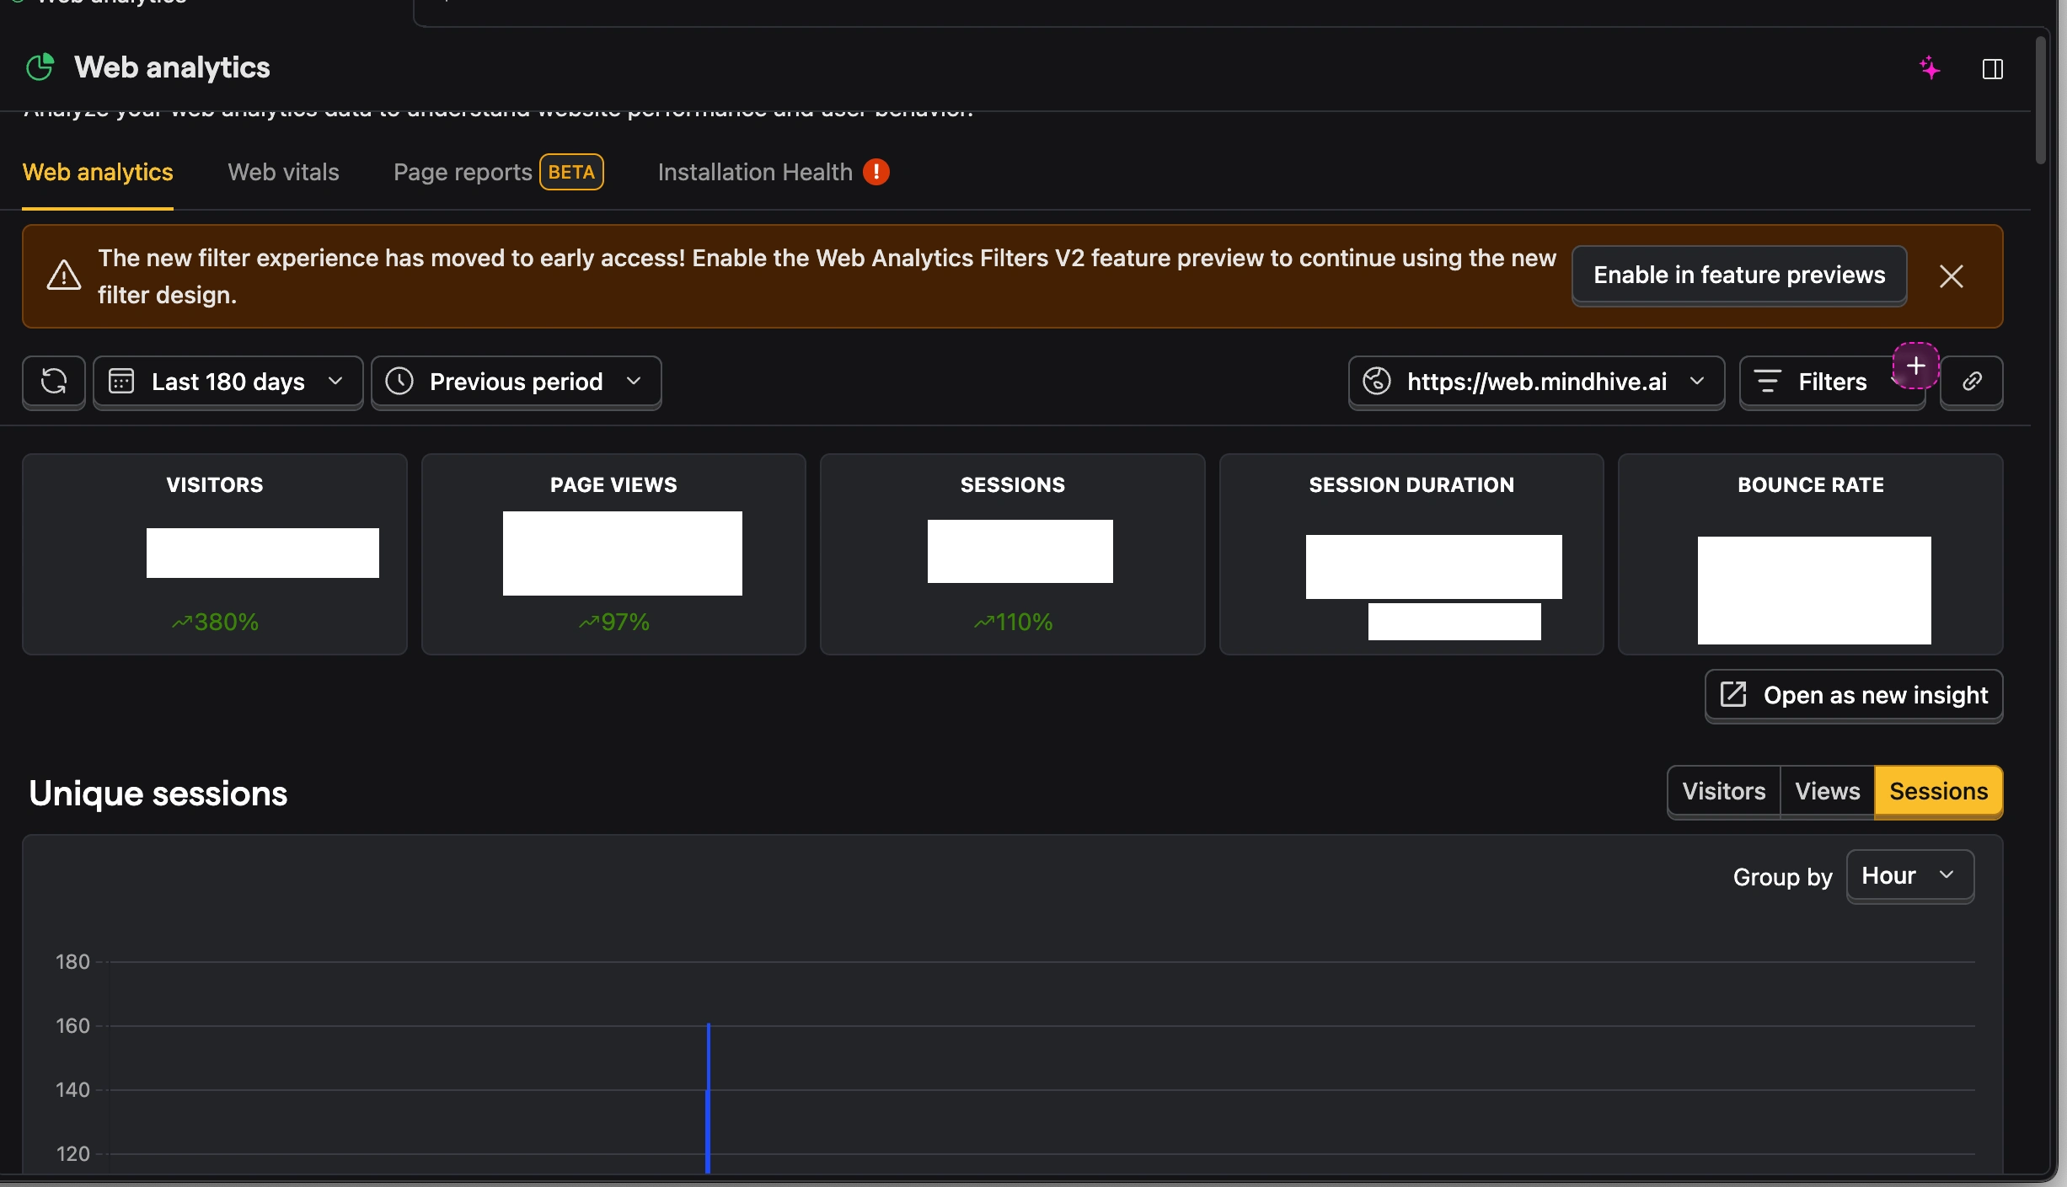The width and height of the screenshot is (2067, 1187).
Task: Switch chart to Views
Action: click(x=1828, y=791)
